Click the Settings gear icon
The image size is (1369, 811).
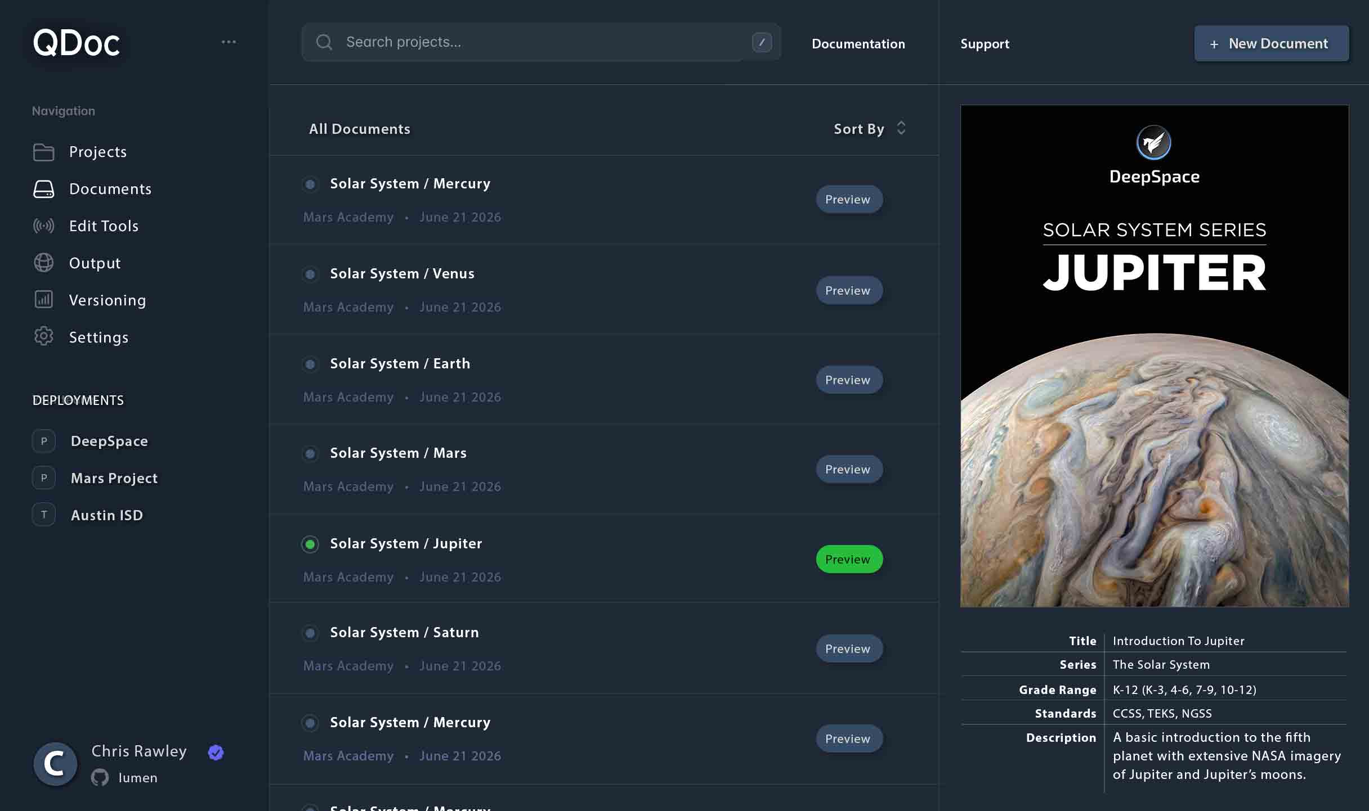pyautogui.click(x=43, y=336)
